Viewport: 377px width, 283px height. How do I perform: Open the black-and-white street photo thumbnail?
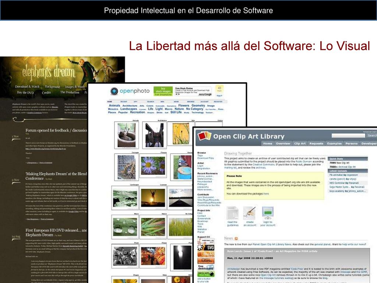[125, 256]
